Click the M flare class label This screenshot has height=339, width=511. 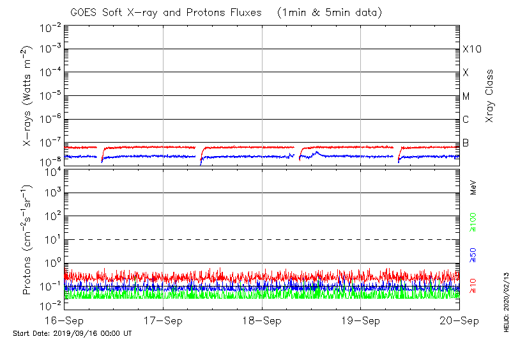[466, 96]
